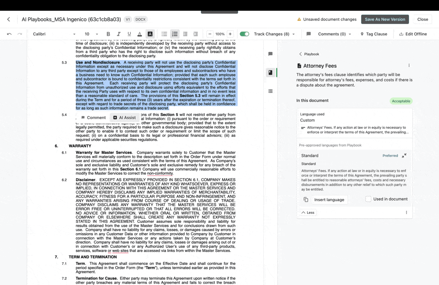Go back to the Playbook list
439x285 pixels.
[x=309, y=54]
